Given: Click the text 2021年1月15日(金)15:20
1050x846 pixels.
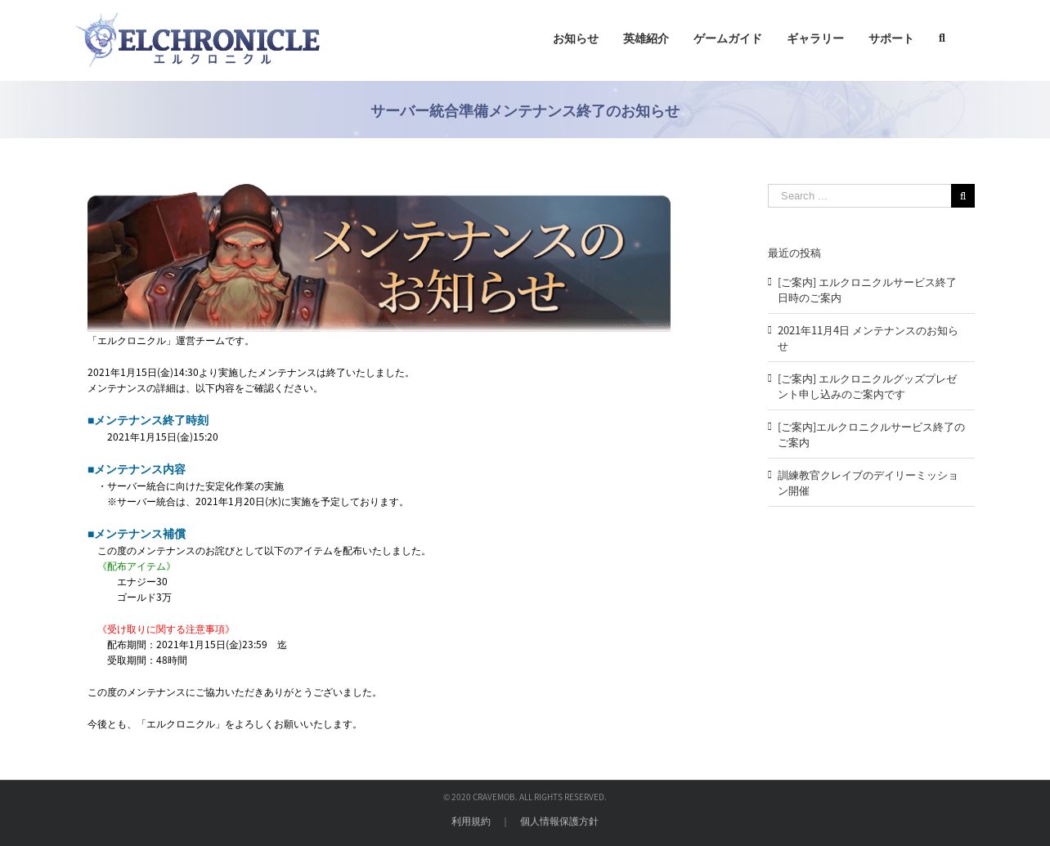Looking at the screenshot, I should click(163, 437).
